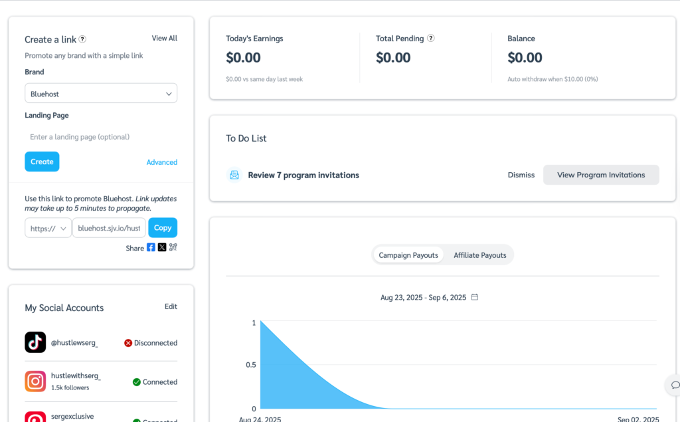
Task: Click the Instagram icon for hustlewithserg_
Action: coord(35,381)
